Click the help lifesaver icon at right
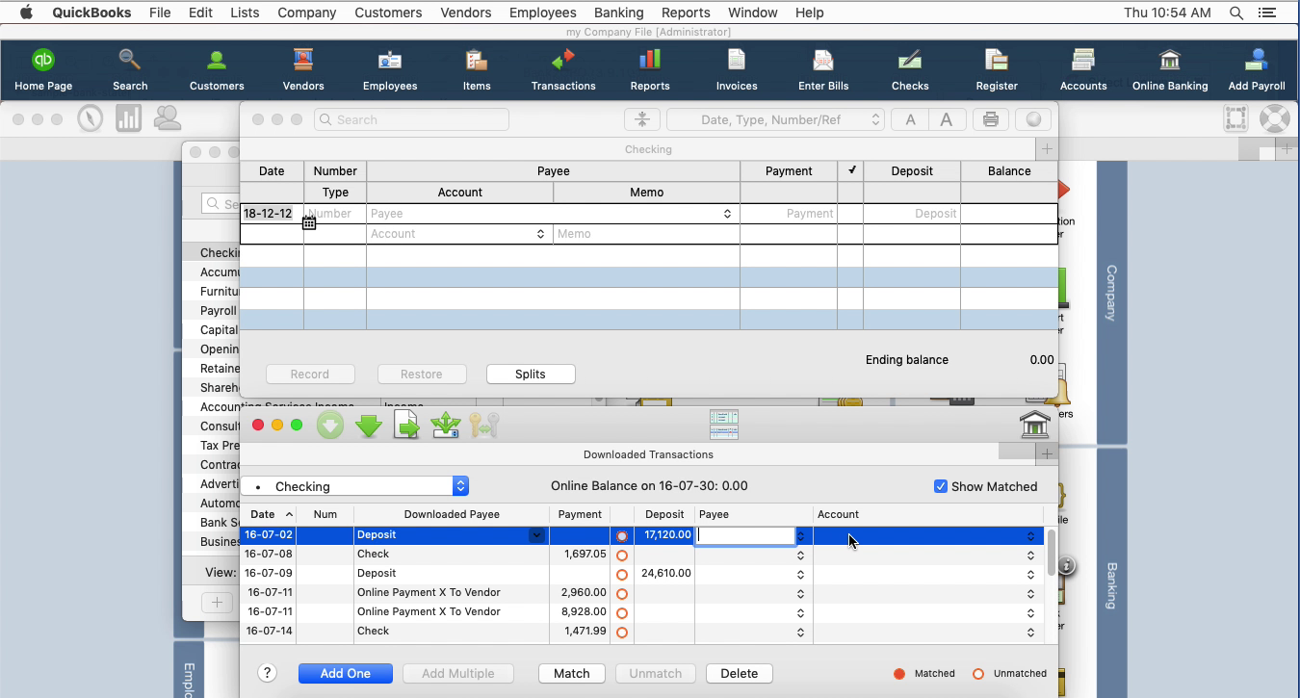Viewport: 1300px width, 698px height. coord(1274,118)
